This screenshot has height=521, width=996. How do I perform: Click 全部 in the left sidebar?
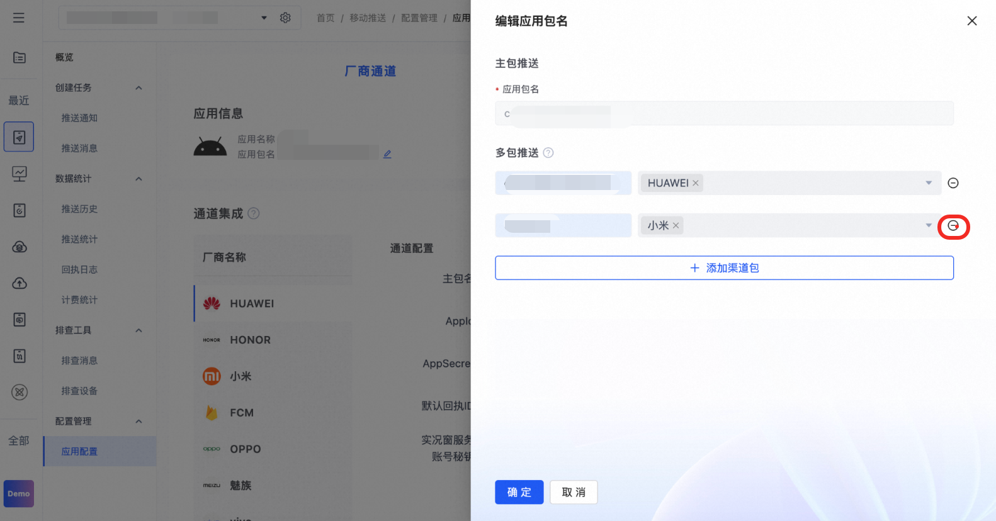[19, 440]
